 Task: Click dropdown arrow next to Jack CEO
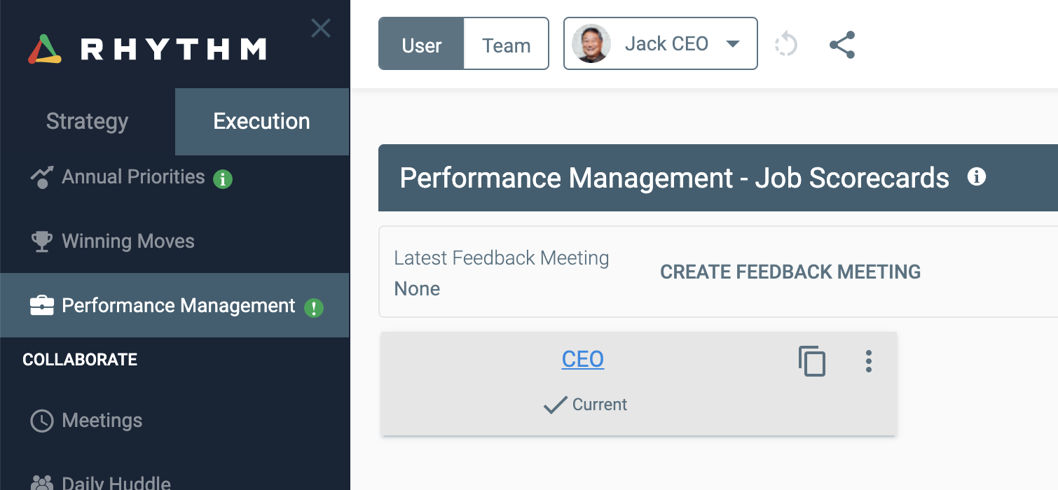(x=733, y=44)
